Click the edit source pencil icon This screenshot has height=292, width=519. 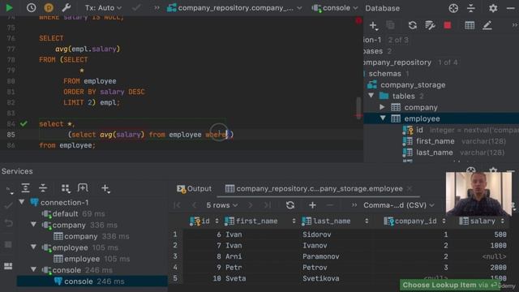click(487, 25)
